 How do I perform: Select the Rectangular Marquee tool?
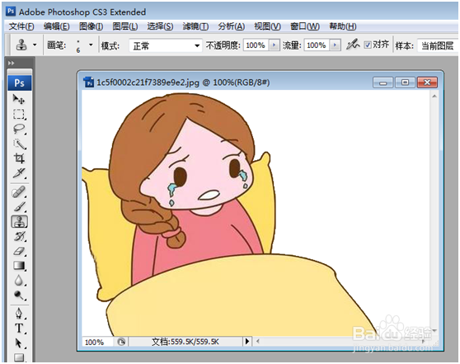[x=19, y=114]
